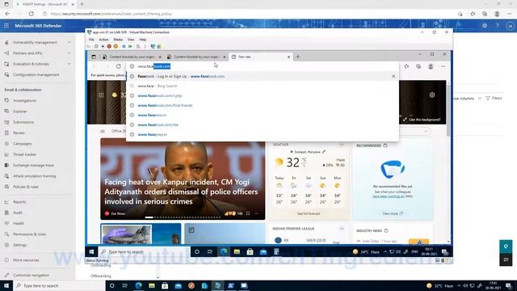Screen dimensions: 517x291
Task: Click the VM Start button
Action: click(x=91, y=251)
